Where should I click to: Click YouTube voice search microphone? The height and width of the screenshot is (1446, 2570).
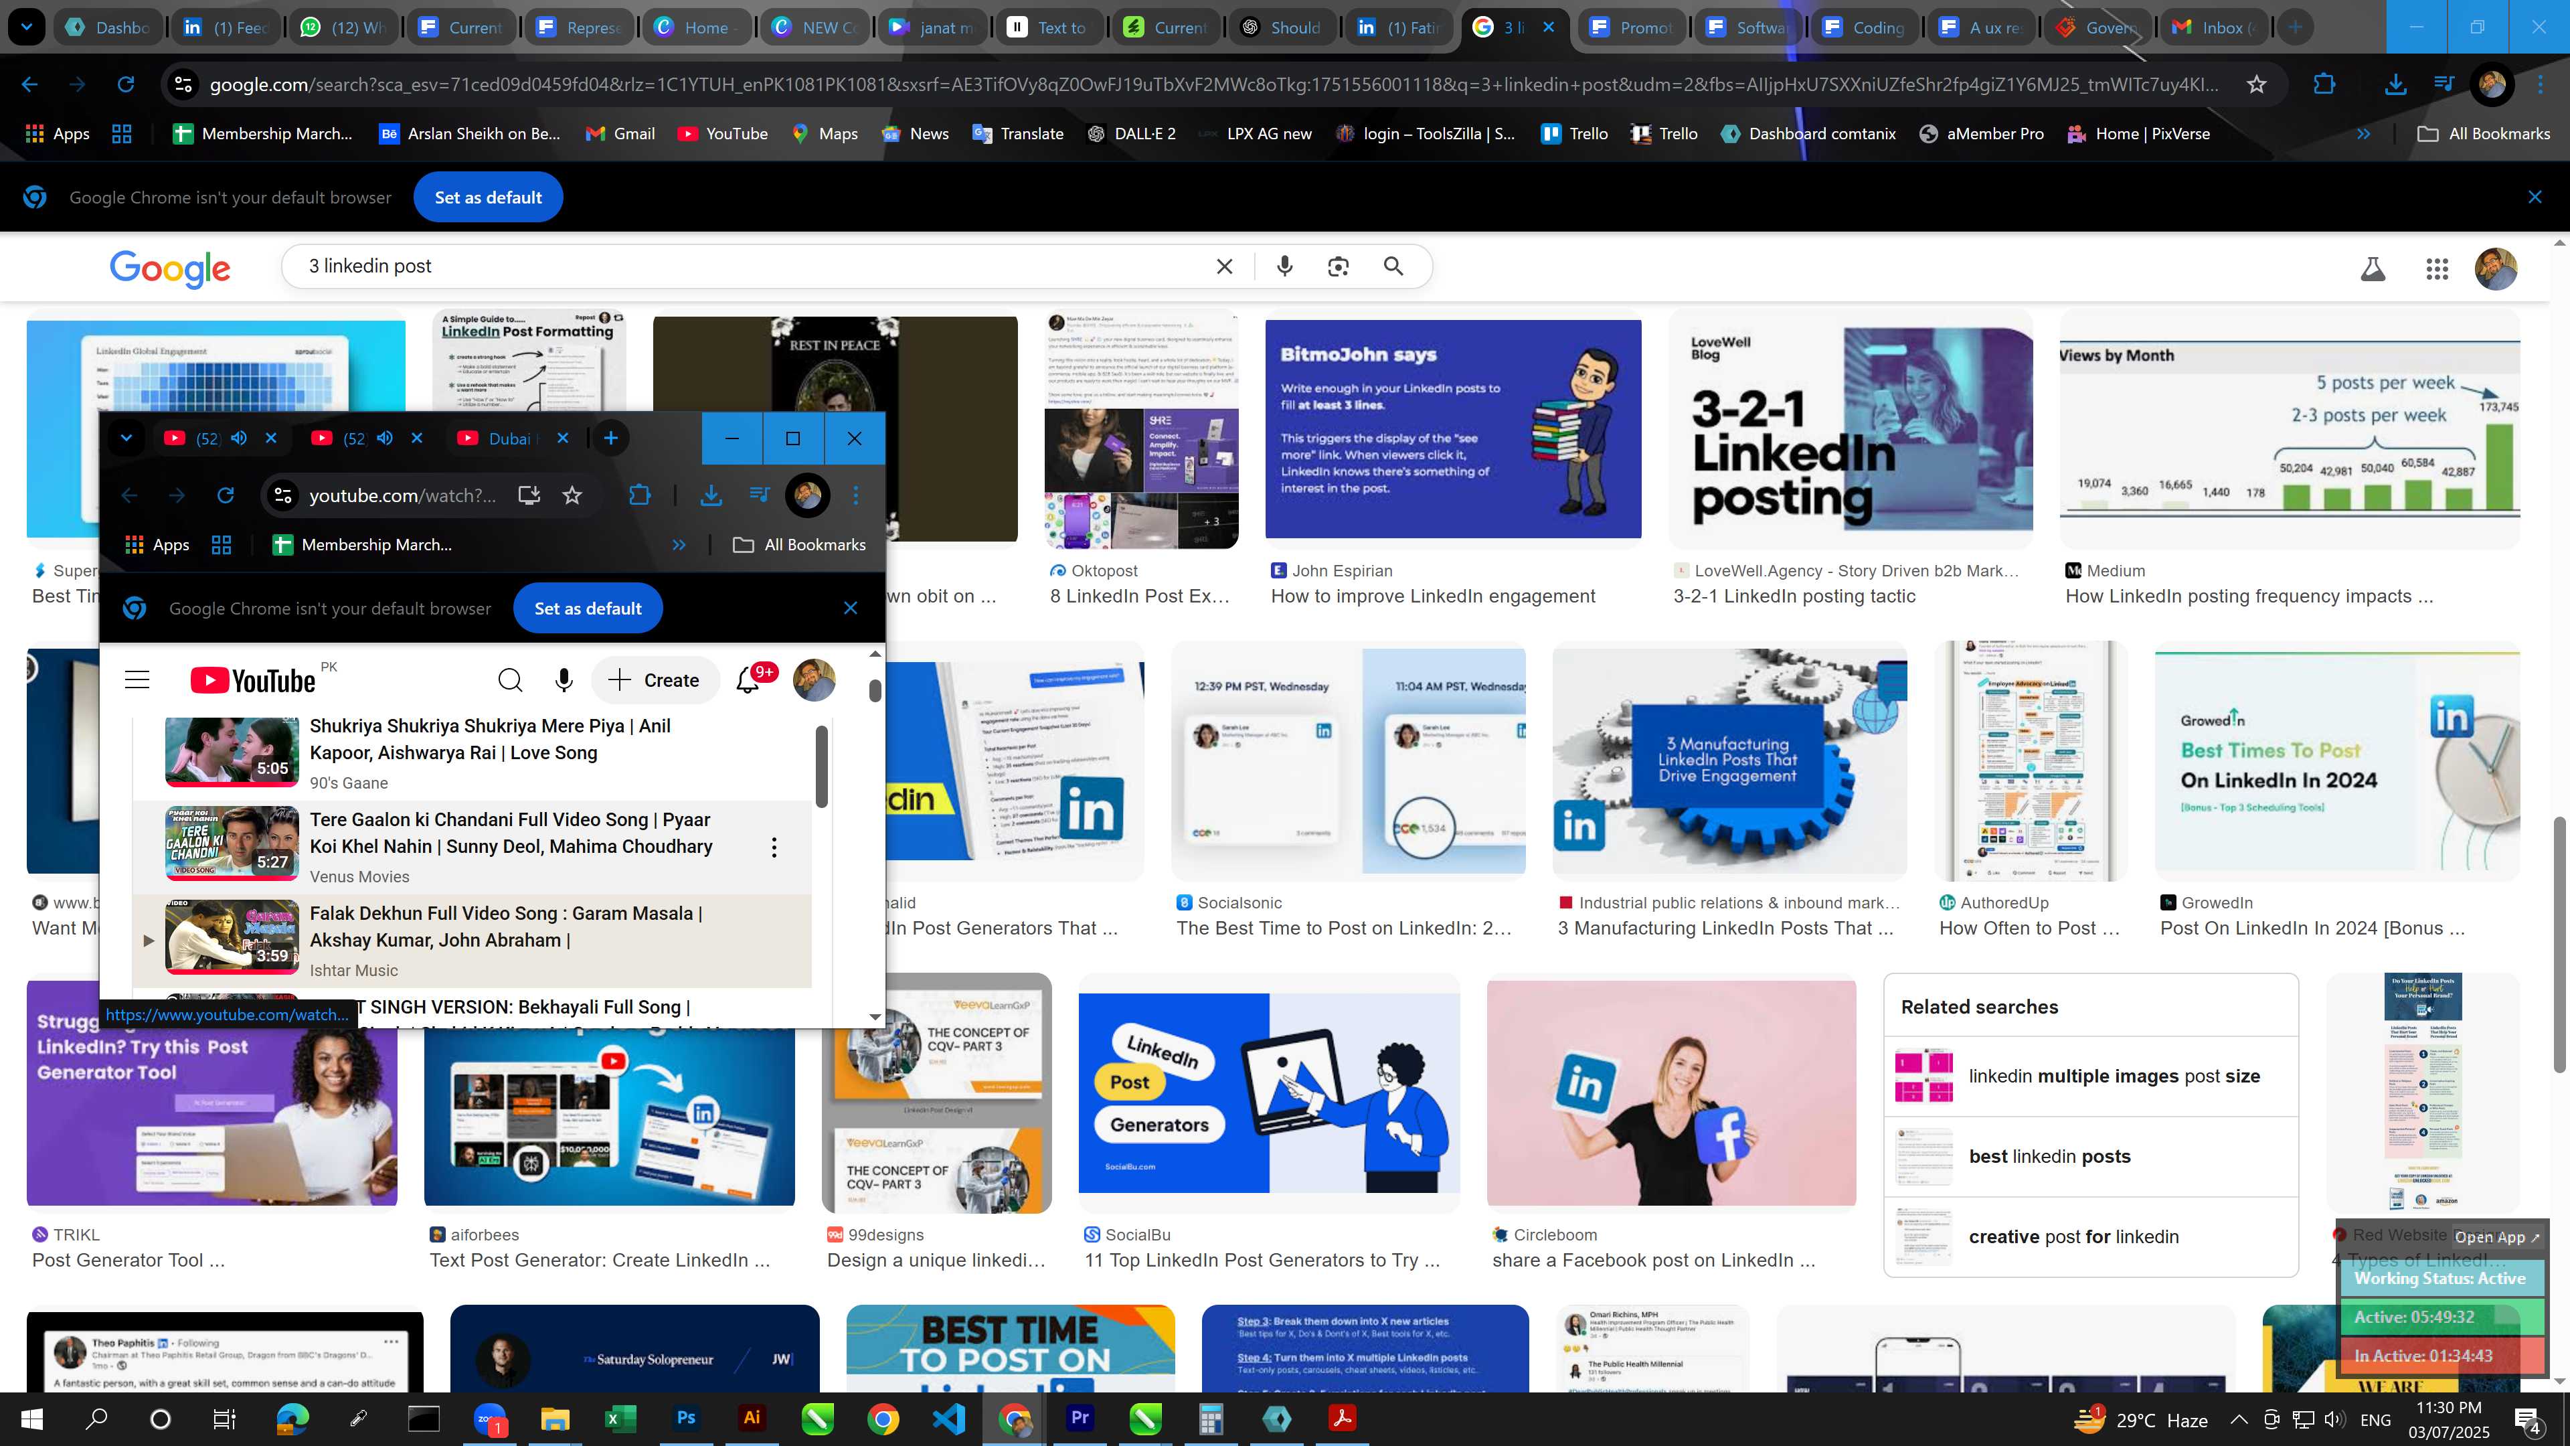click(563, 679)
